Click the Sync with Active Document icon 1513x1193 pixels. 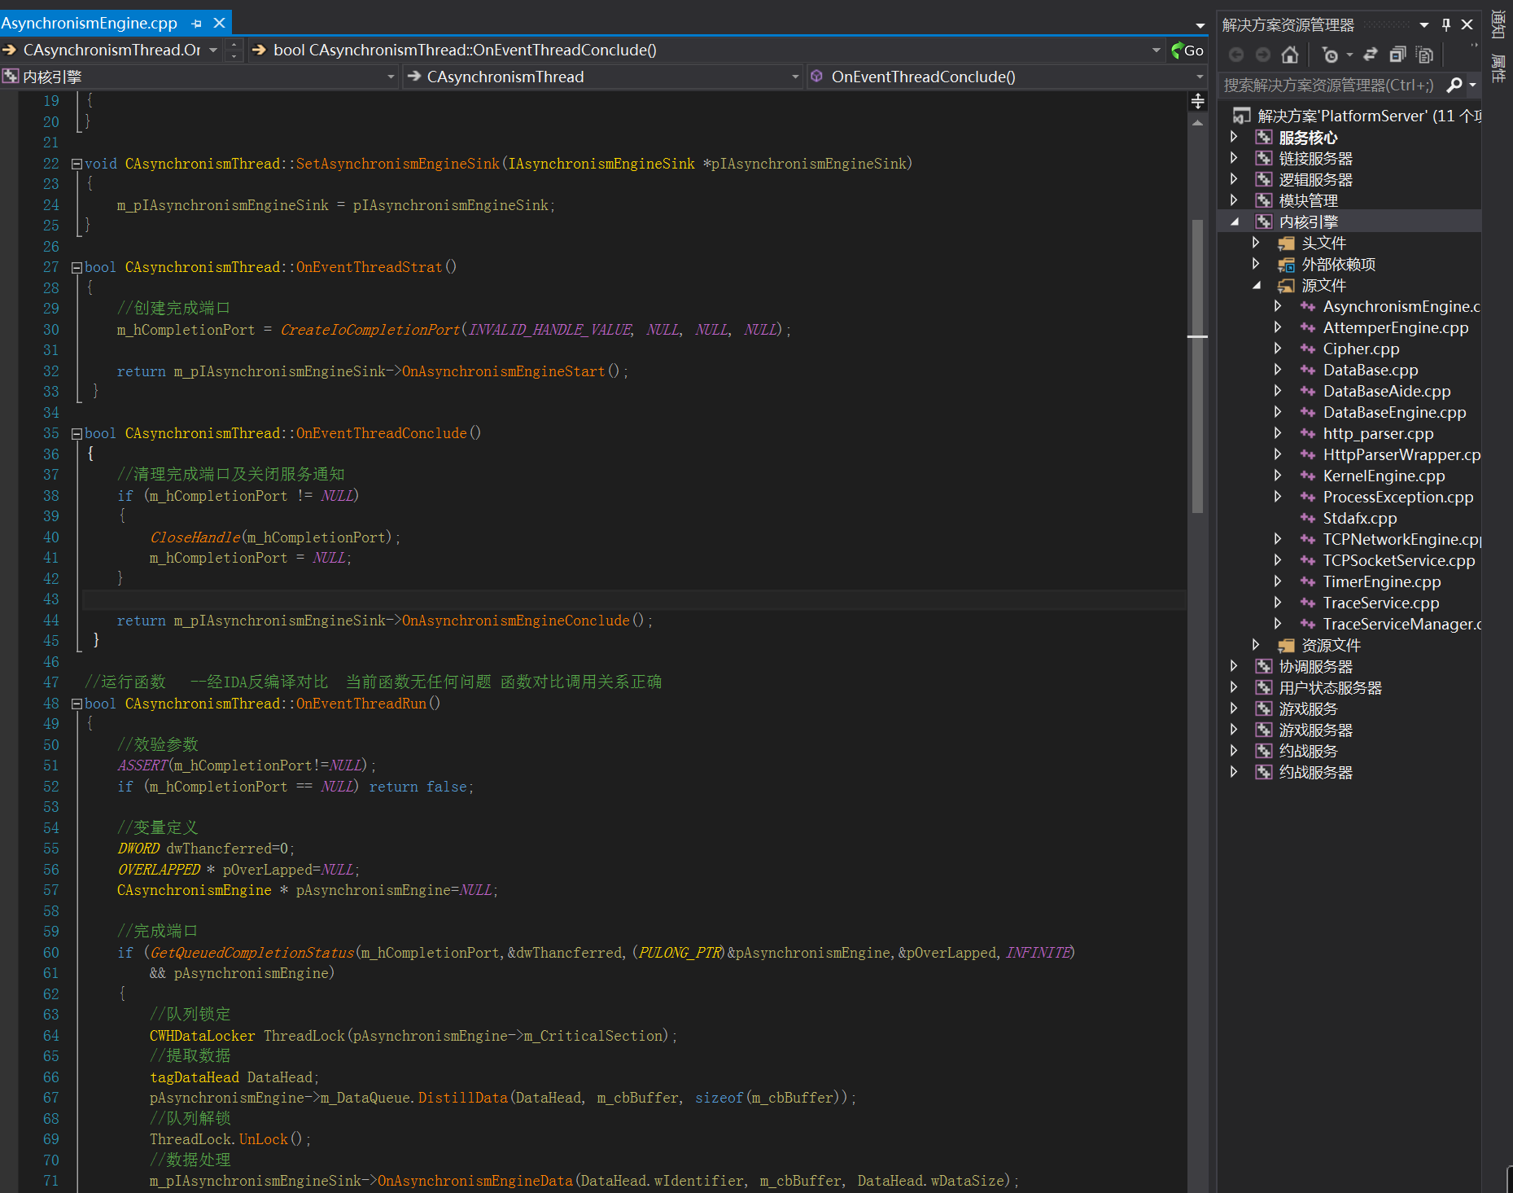pyautogui.click(x=1371, y=55)
